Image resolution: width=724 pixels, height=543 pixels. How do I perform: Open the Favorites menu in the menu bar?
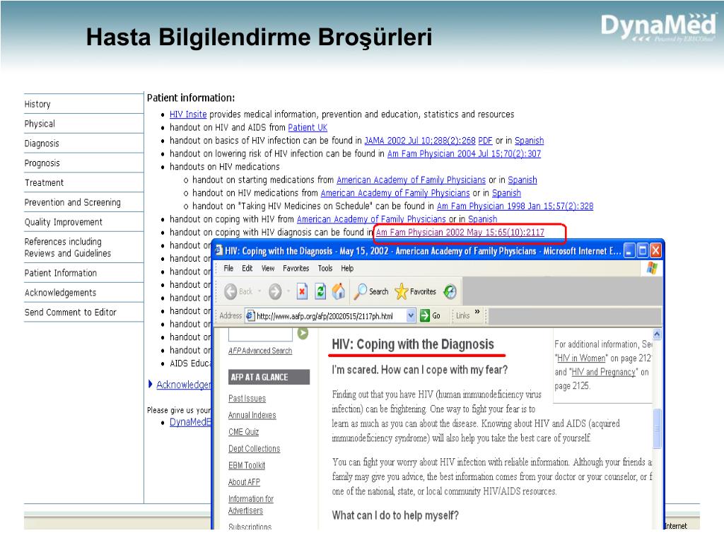click(296, 268)
